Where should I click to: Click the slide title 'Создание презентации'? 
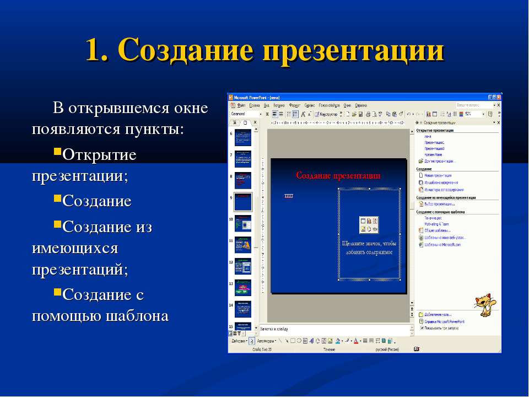[338, 175]
